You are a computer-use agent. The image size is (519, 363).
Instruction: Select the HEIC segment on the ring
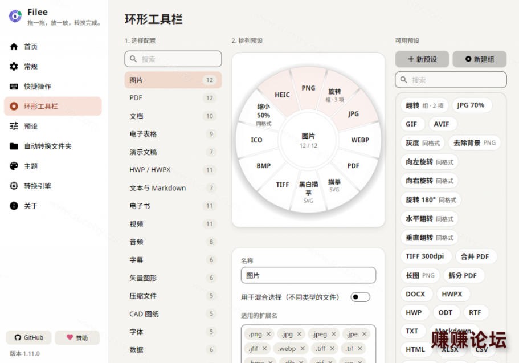(282, 95)
